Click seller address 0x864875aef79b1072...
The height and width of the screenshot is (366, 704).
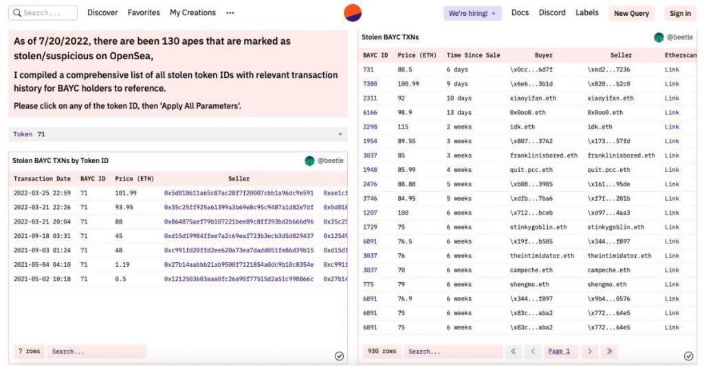click(239, 222)
